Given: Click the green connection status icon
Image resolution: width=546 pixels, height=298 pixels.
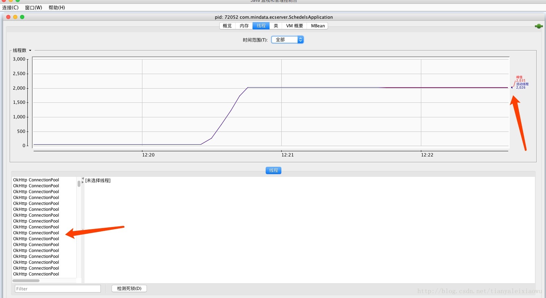Looking at the screenshot, I should pos(538,26).
